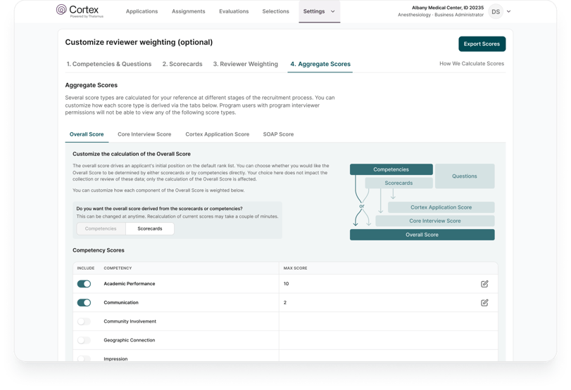Viewport: 571px width, 390px height.
Task: Select the Reviewer Weighting step tab
Action: click(x=246, y=64)
